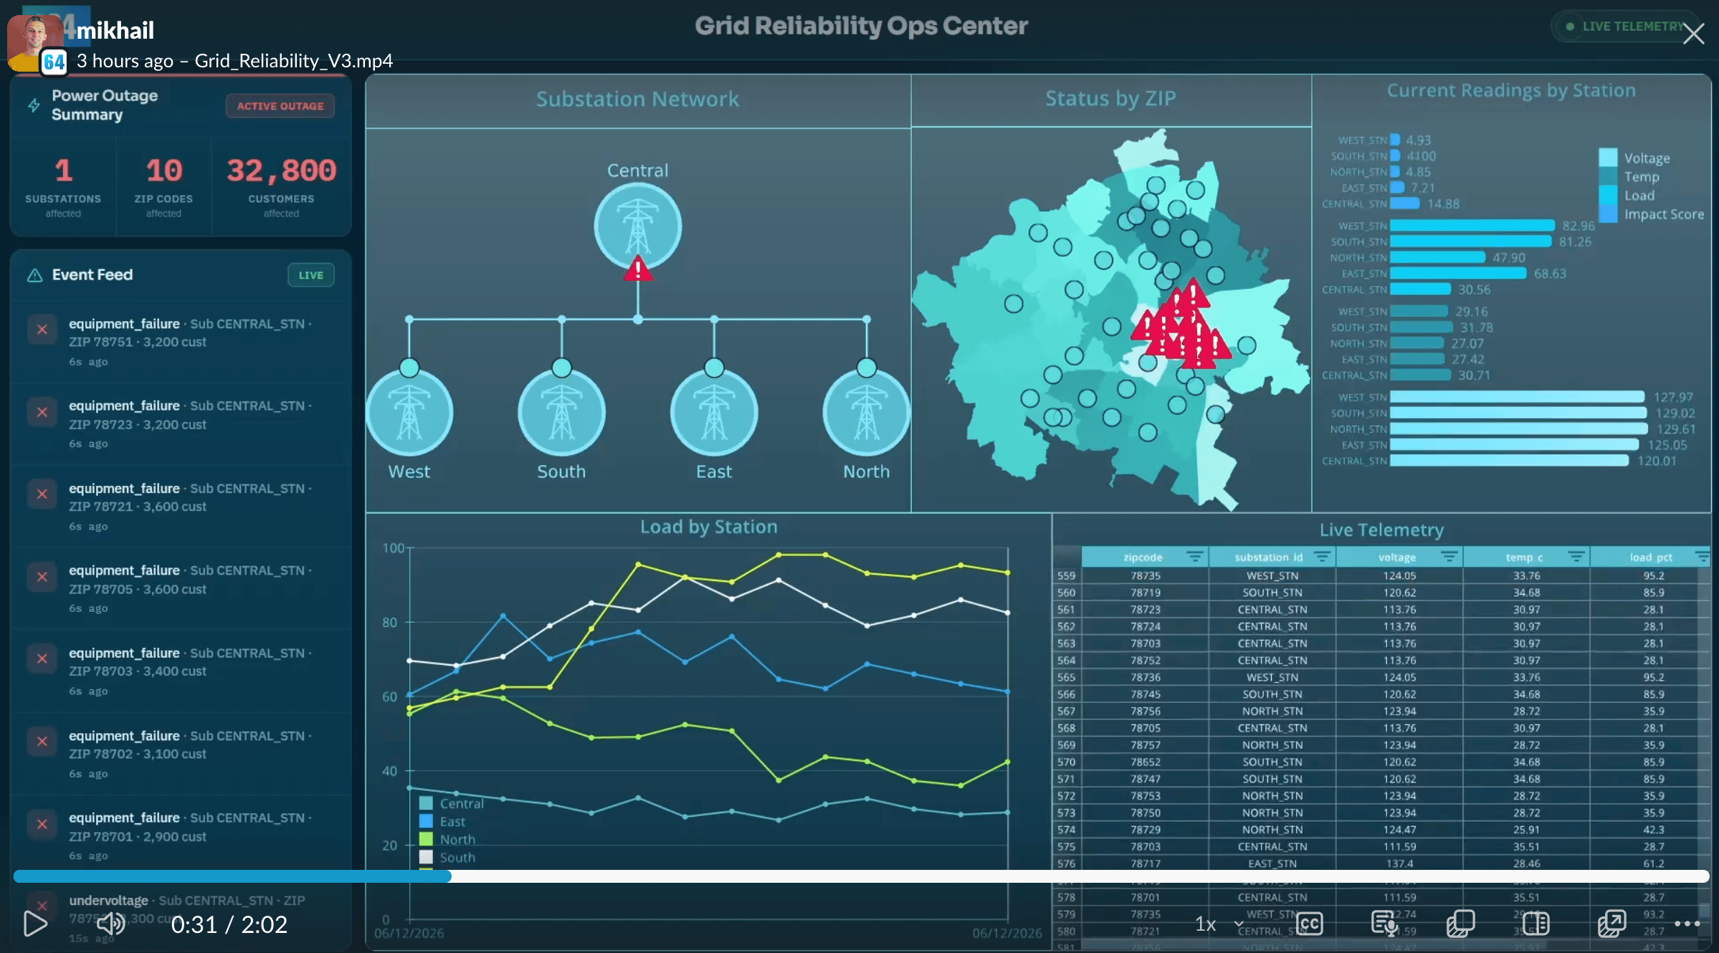Click the 64 badge beside avatar

coord(54,62)
